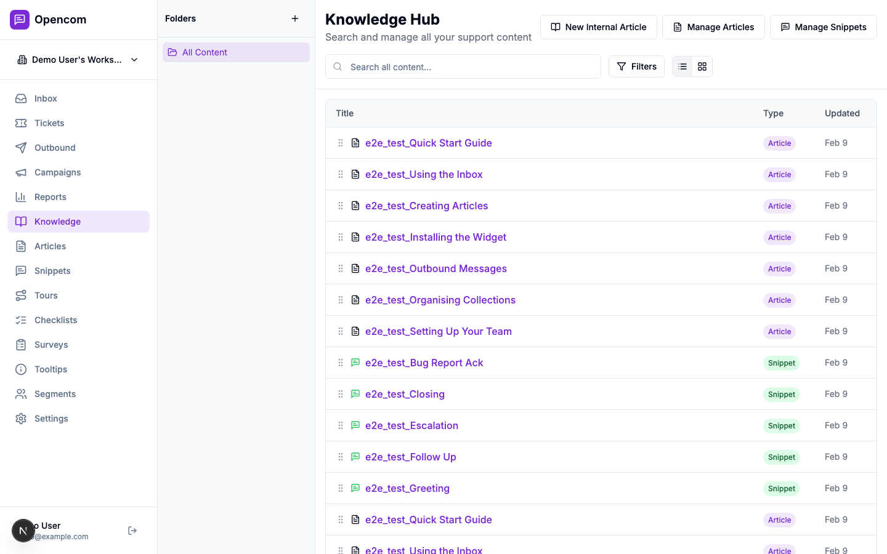This screenshot has width=887, height=554.
Task: Expand the workspace switcher chevron
Action: coord(134,60)
